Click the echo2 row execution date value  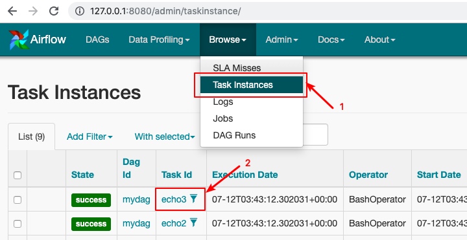[x=274, y=223]
